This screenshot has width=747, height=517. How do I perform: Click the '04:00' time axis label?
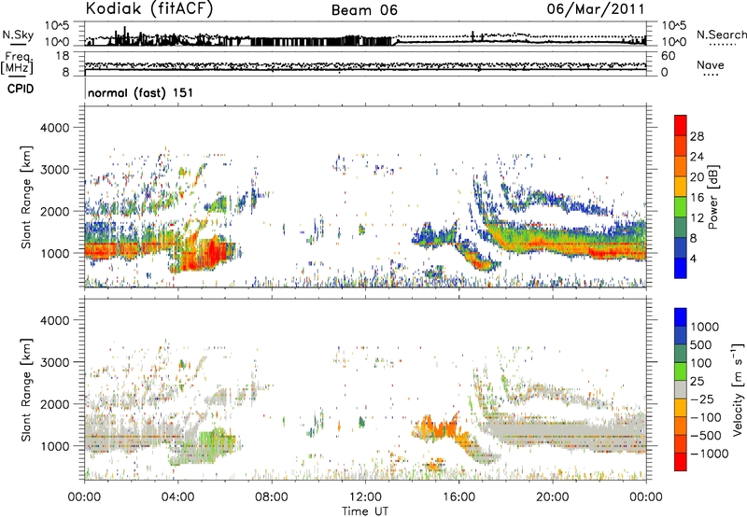(x=177, y=497)
